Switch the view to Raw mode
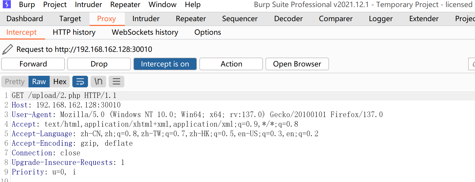 (x=39, y=82)
